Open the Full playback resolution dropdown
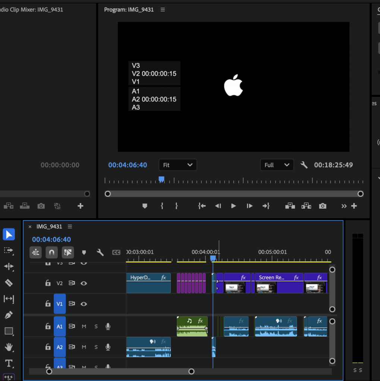Image resolution: width=380 pixels, height=381 pixels. (277, 165)
